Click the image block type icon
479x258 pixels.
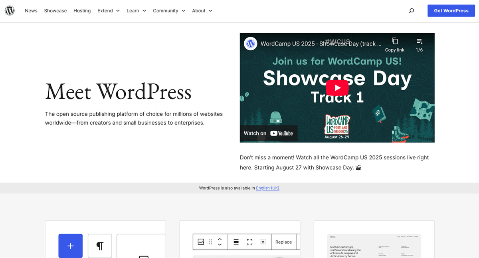(201, 242)
